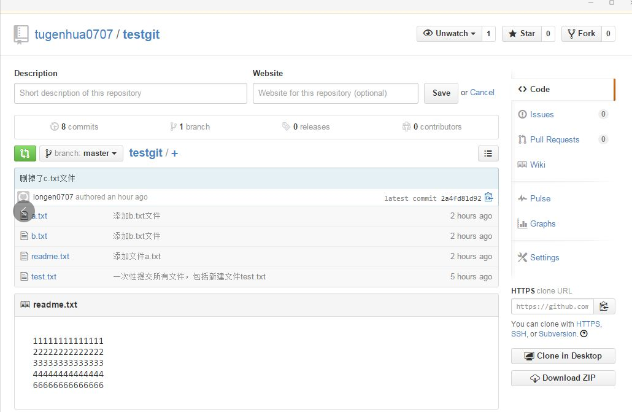Open the Unwatch dropdown
Viewport: 632px width, 412px height.
[449, 34]
